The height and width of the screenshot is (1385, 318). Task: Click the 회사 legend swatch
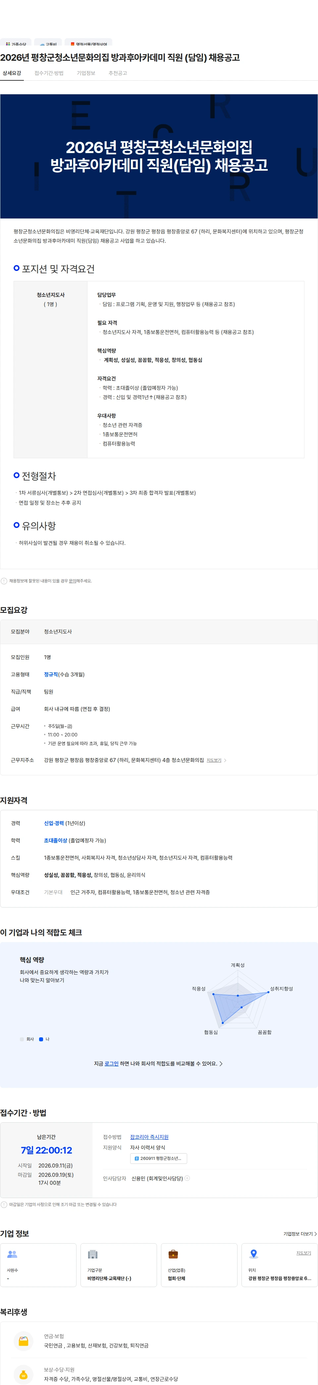coord(22,1039)
